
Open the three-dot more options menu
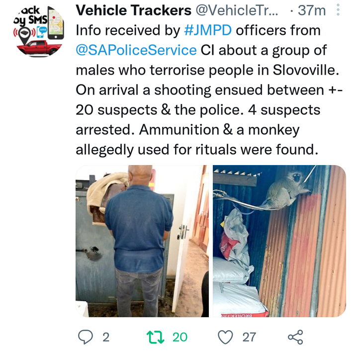click(x=338, y=10)
